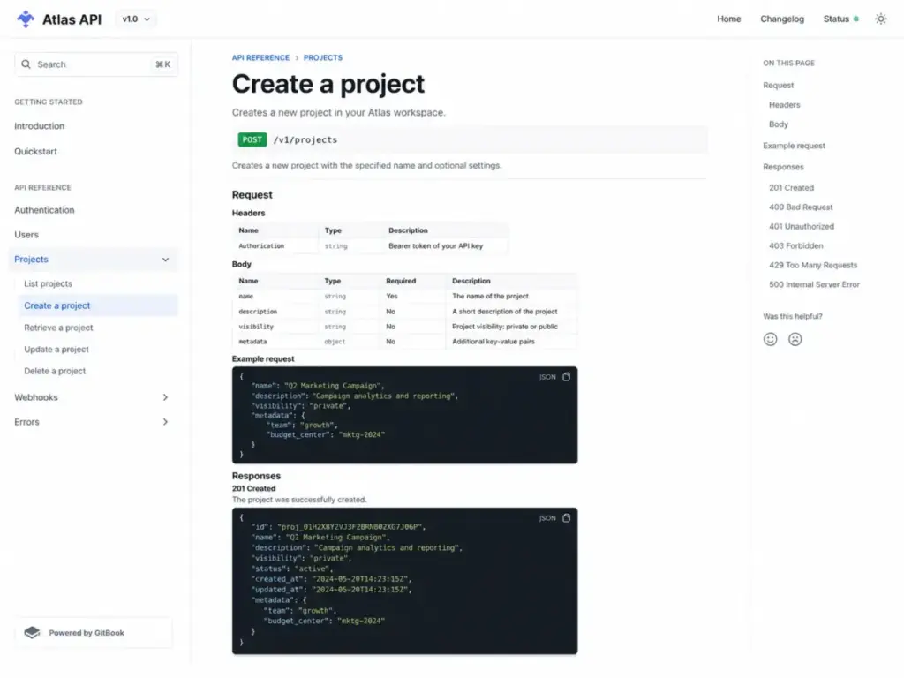
Task: Copy the example request JSON code
Action: (x=566, y=376)
